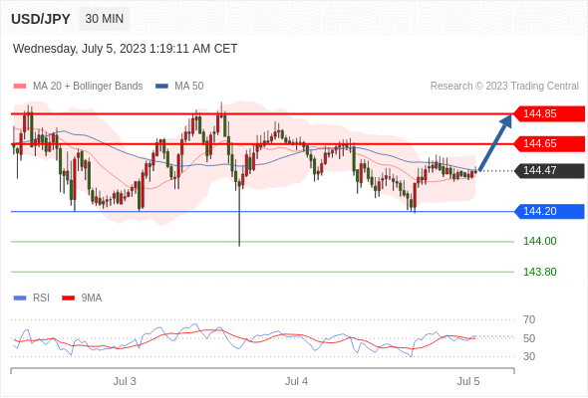Select the 30 MIN timeframe badge
This screenshot has width=588, height=398.
click(105, 19)
